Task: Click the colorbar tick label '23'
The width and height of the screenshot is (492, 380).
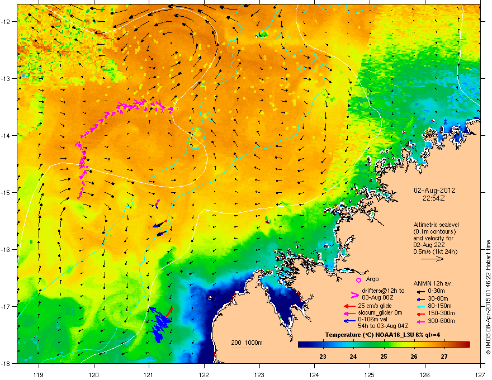Action: click(x=323, y=357)
